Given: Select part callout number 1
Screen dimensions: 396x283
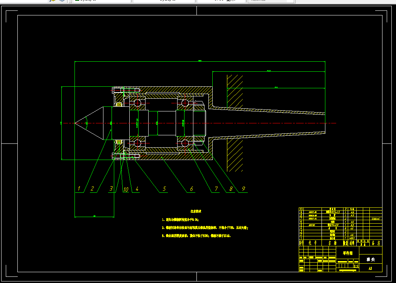Looking at the screenshot, I should click(79, 189).
